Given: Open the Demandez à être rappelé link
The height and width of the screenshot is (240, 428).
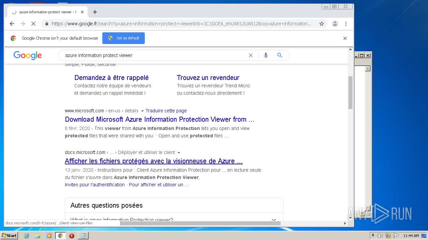Looking at the screenshot, I should [111, 78].
